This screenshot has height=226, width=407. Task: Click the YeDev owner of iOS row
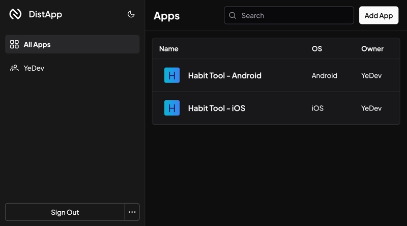[371, 108]
